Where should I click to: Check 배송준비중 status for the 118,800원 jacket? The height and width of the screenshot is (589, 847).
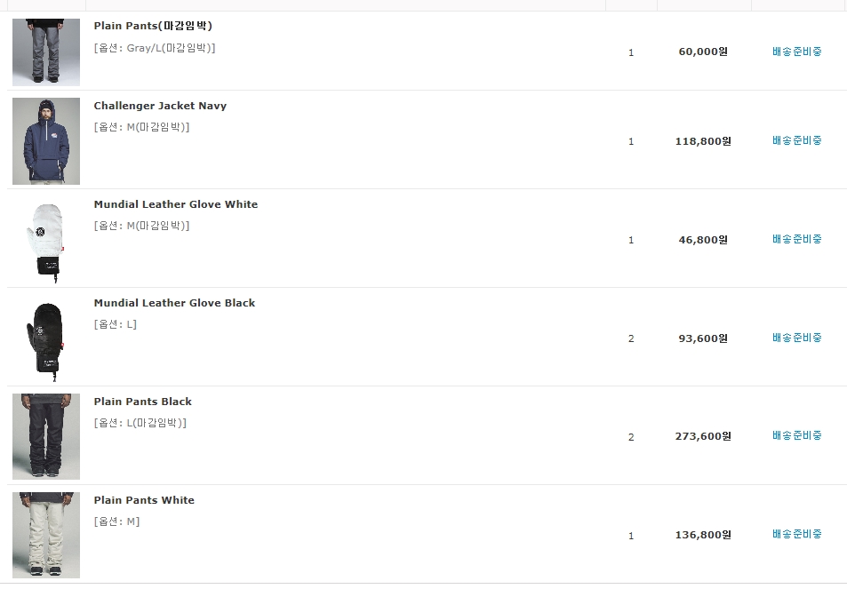click(796, 140)
